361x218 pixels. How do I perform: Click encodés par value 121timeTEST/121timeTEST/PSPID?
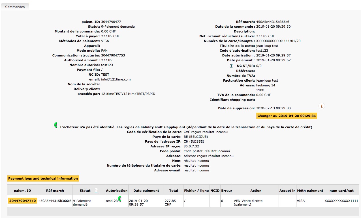128,94
